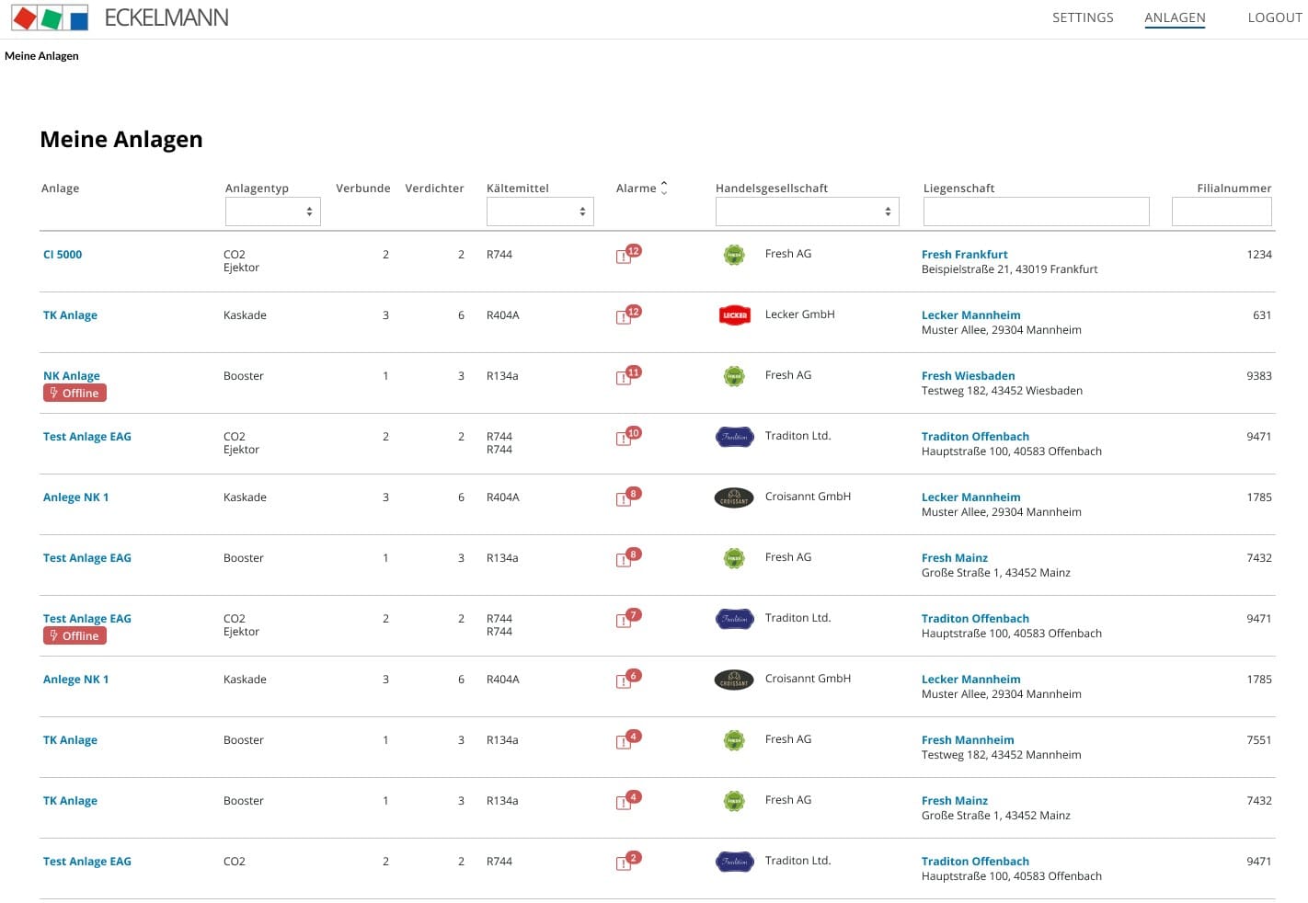Viewport: 1308px width, 903px height.
Task: Open alarm icon showing 6 alarms
Action: coord(628,680)
